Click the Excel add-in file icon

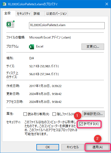(11, 24)
